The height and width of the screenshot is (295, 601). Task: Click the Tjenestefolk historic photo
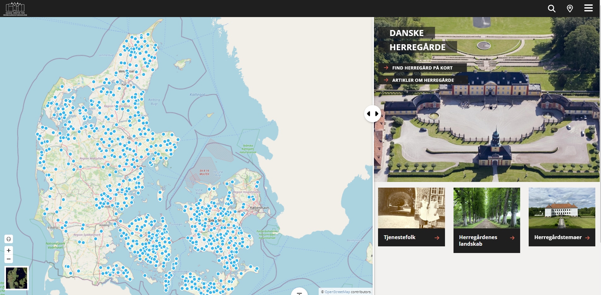(x=411, y=208)
